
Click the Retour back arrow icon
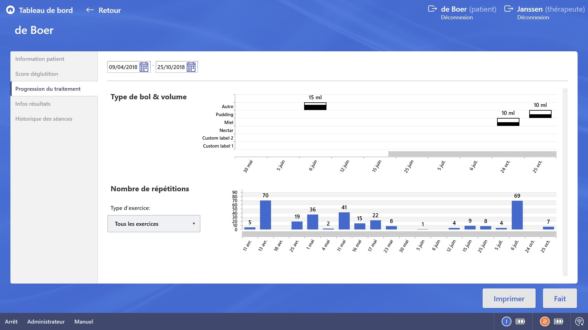pos(90,10)
